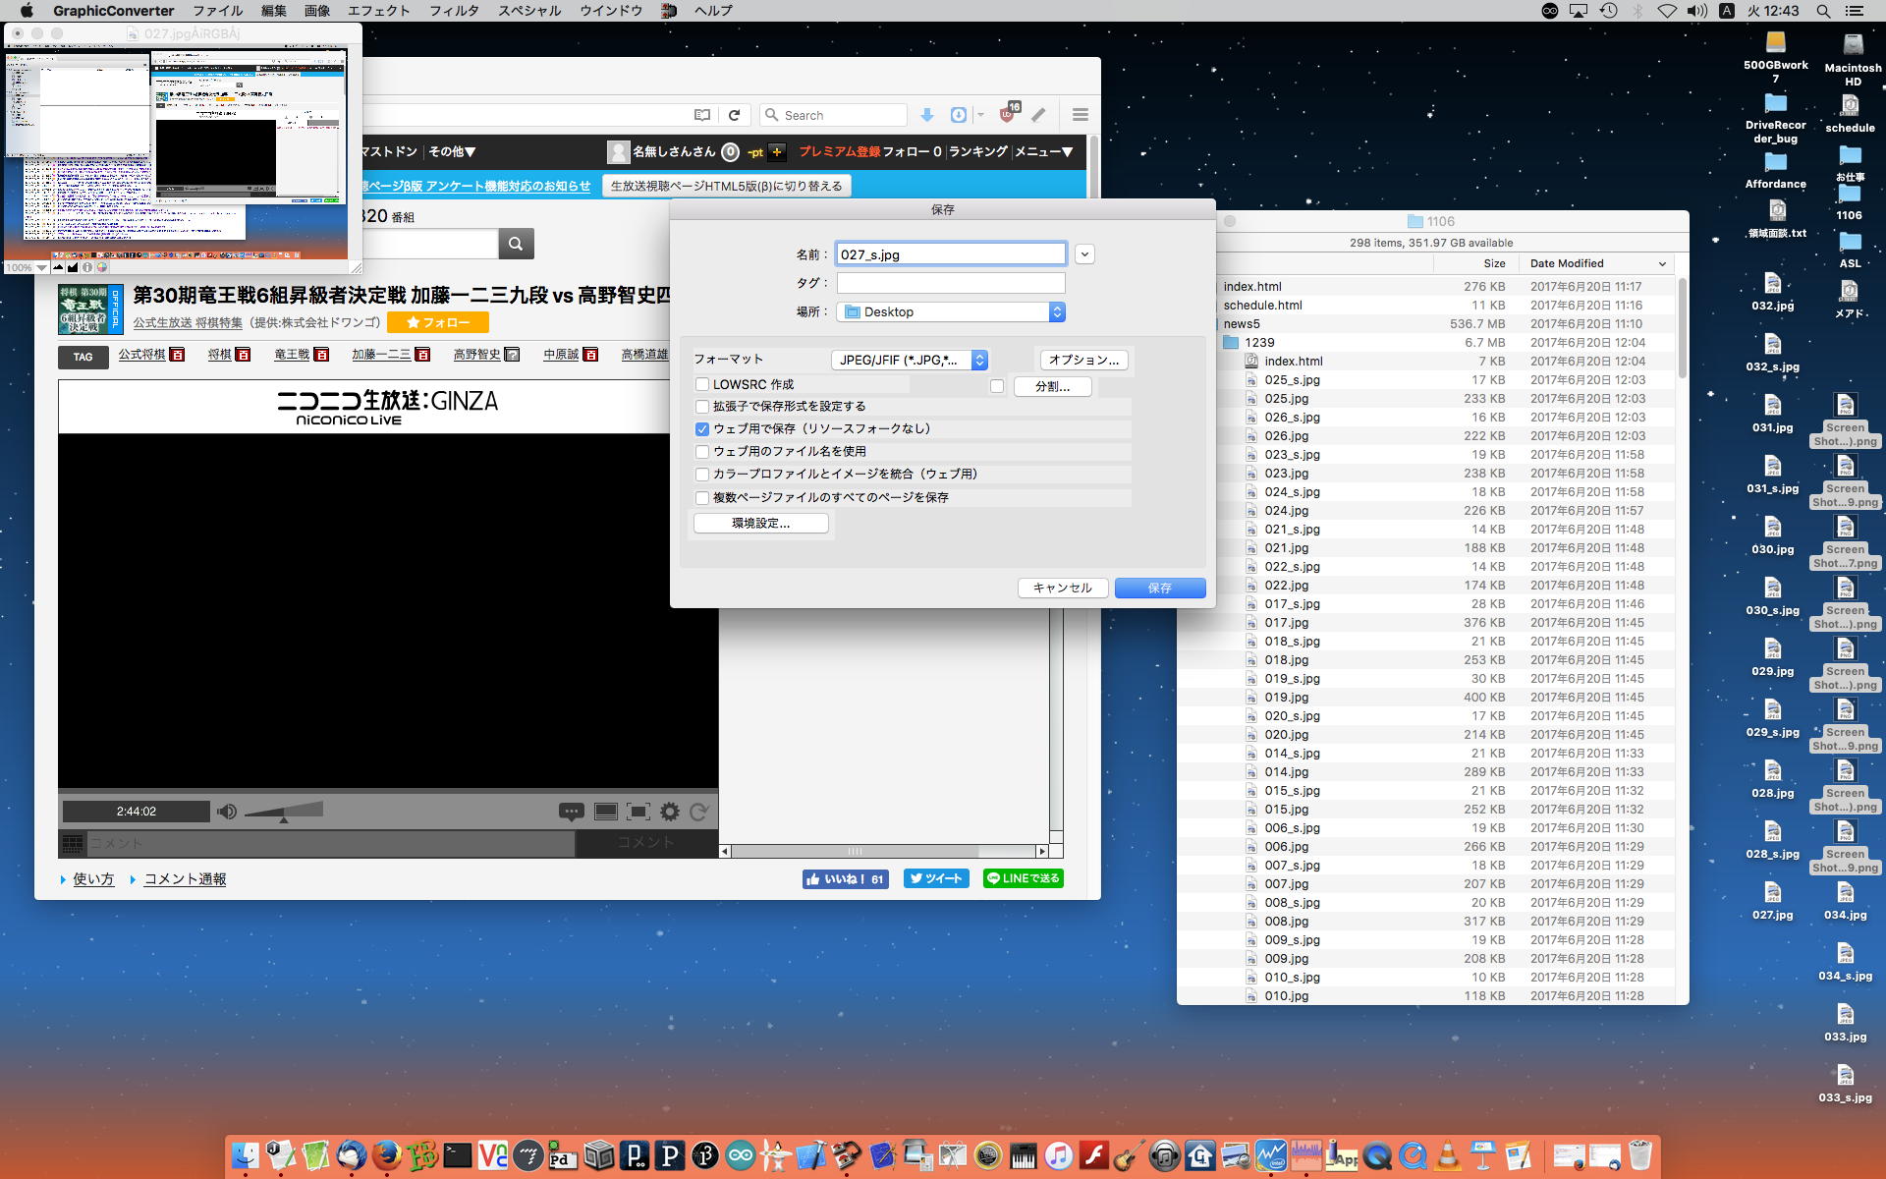
Task: Click the fullscreen icon in player
Action: click(x=638, y=812)
